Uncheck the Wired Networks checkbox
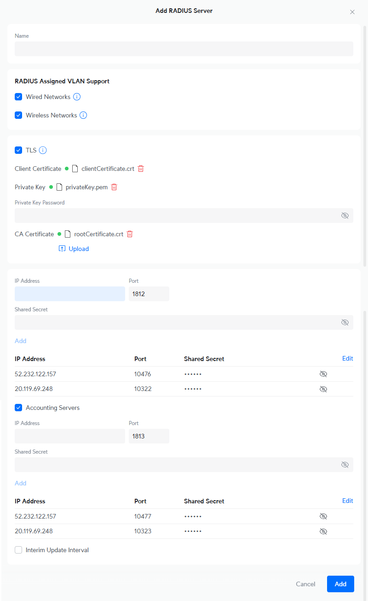 18,97
